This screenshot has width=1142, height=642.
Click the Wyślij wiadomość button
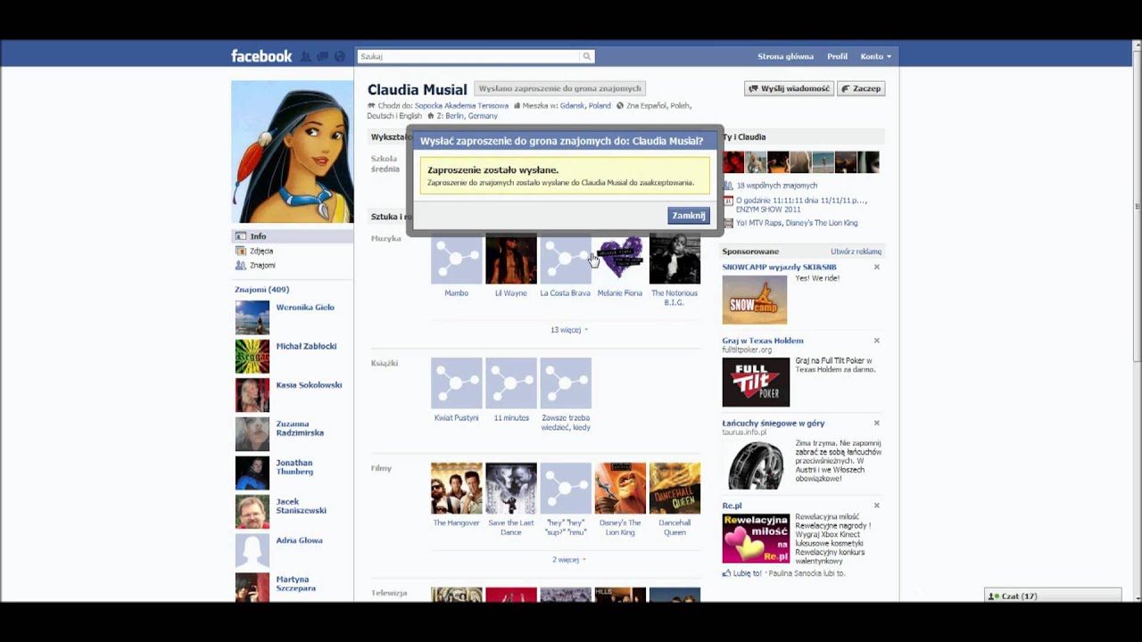pos(790,88)
